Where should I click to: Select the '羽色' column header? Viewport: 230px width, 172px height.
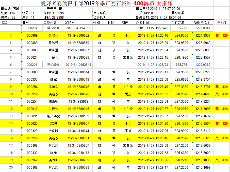tap(125, 23)
